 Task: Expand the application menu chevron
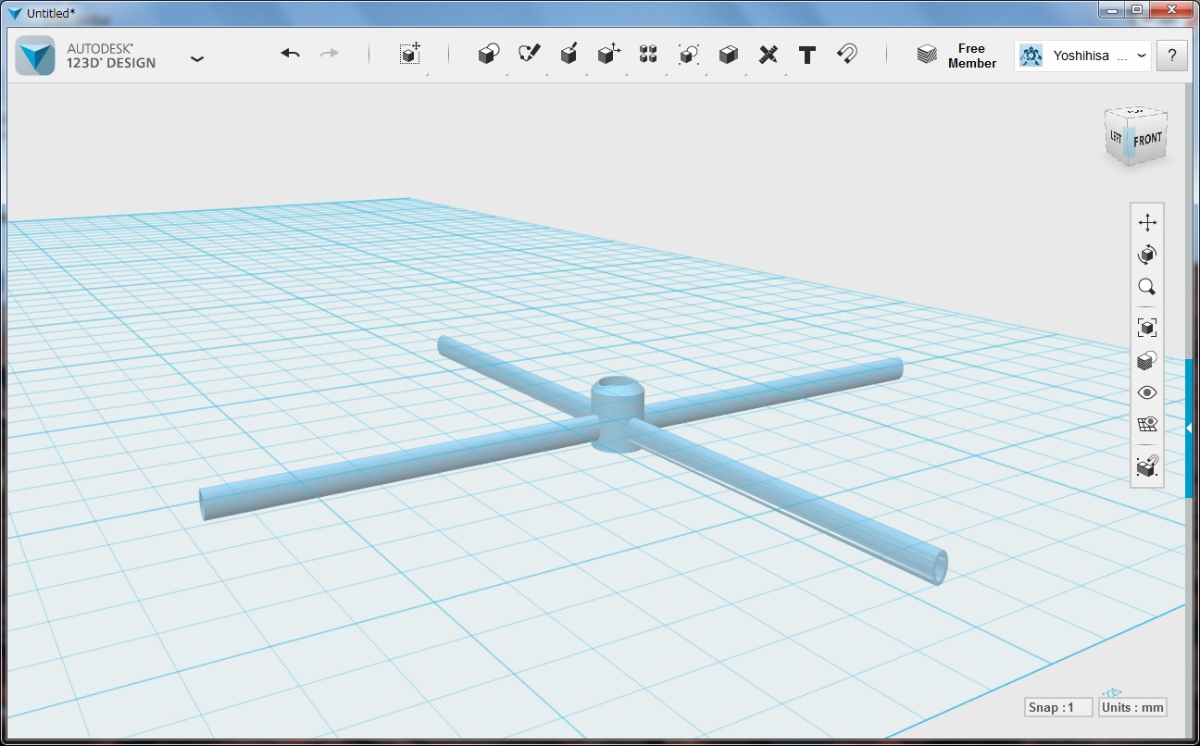tap(196, 58)
